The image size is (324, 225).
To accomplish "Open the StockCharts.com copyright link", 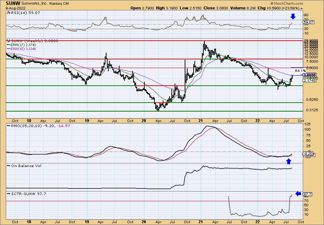I will [x=287, y=3].
